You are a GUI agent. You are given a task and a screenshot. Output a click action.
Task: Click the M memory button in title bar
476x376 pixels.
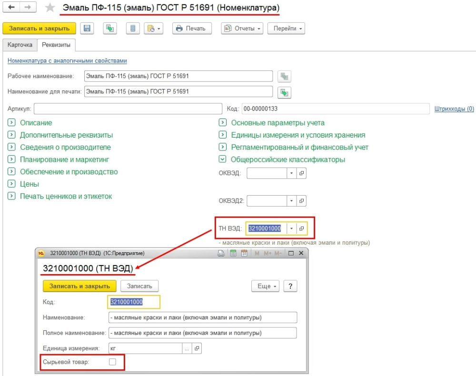coord(257,253)
